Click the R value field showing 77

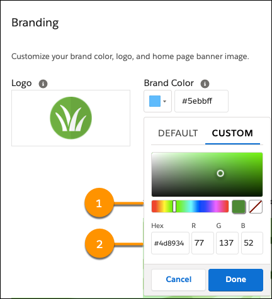(x=203, y=243)
